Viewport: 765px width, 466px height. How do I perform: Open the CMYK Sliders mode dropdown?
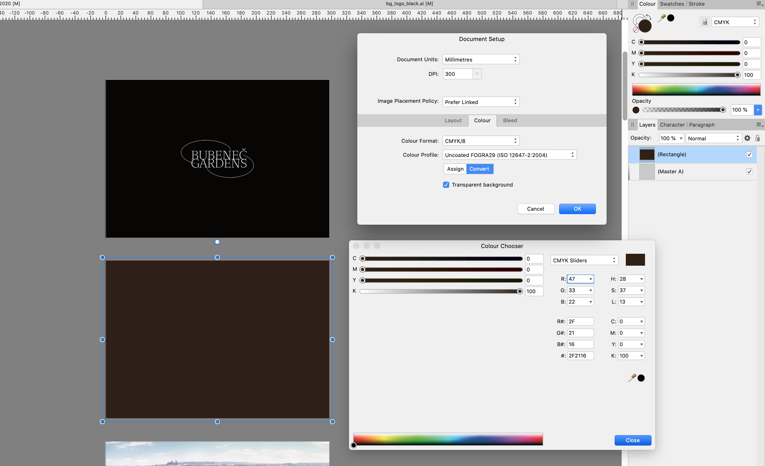click(x=584, y=260)
